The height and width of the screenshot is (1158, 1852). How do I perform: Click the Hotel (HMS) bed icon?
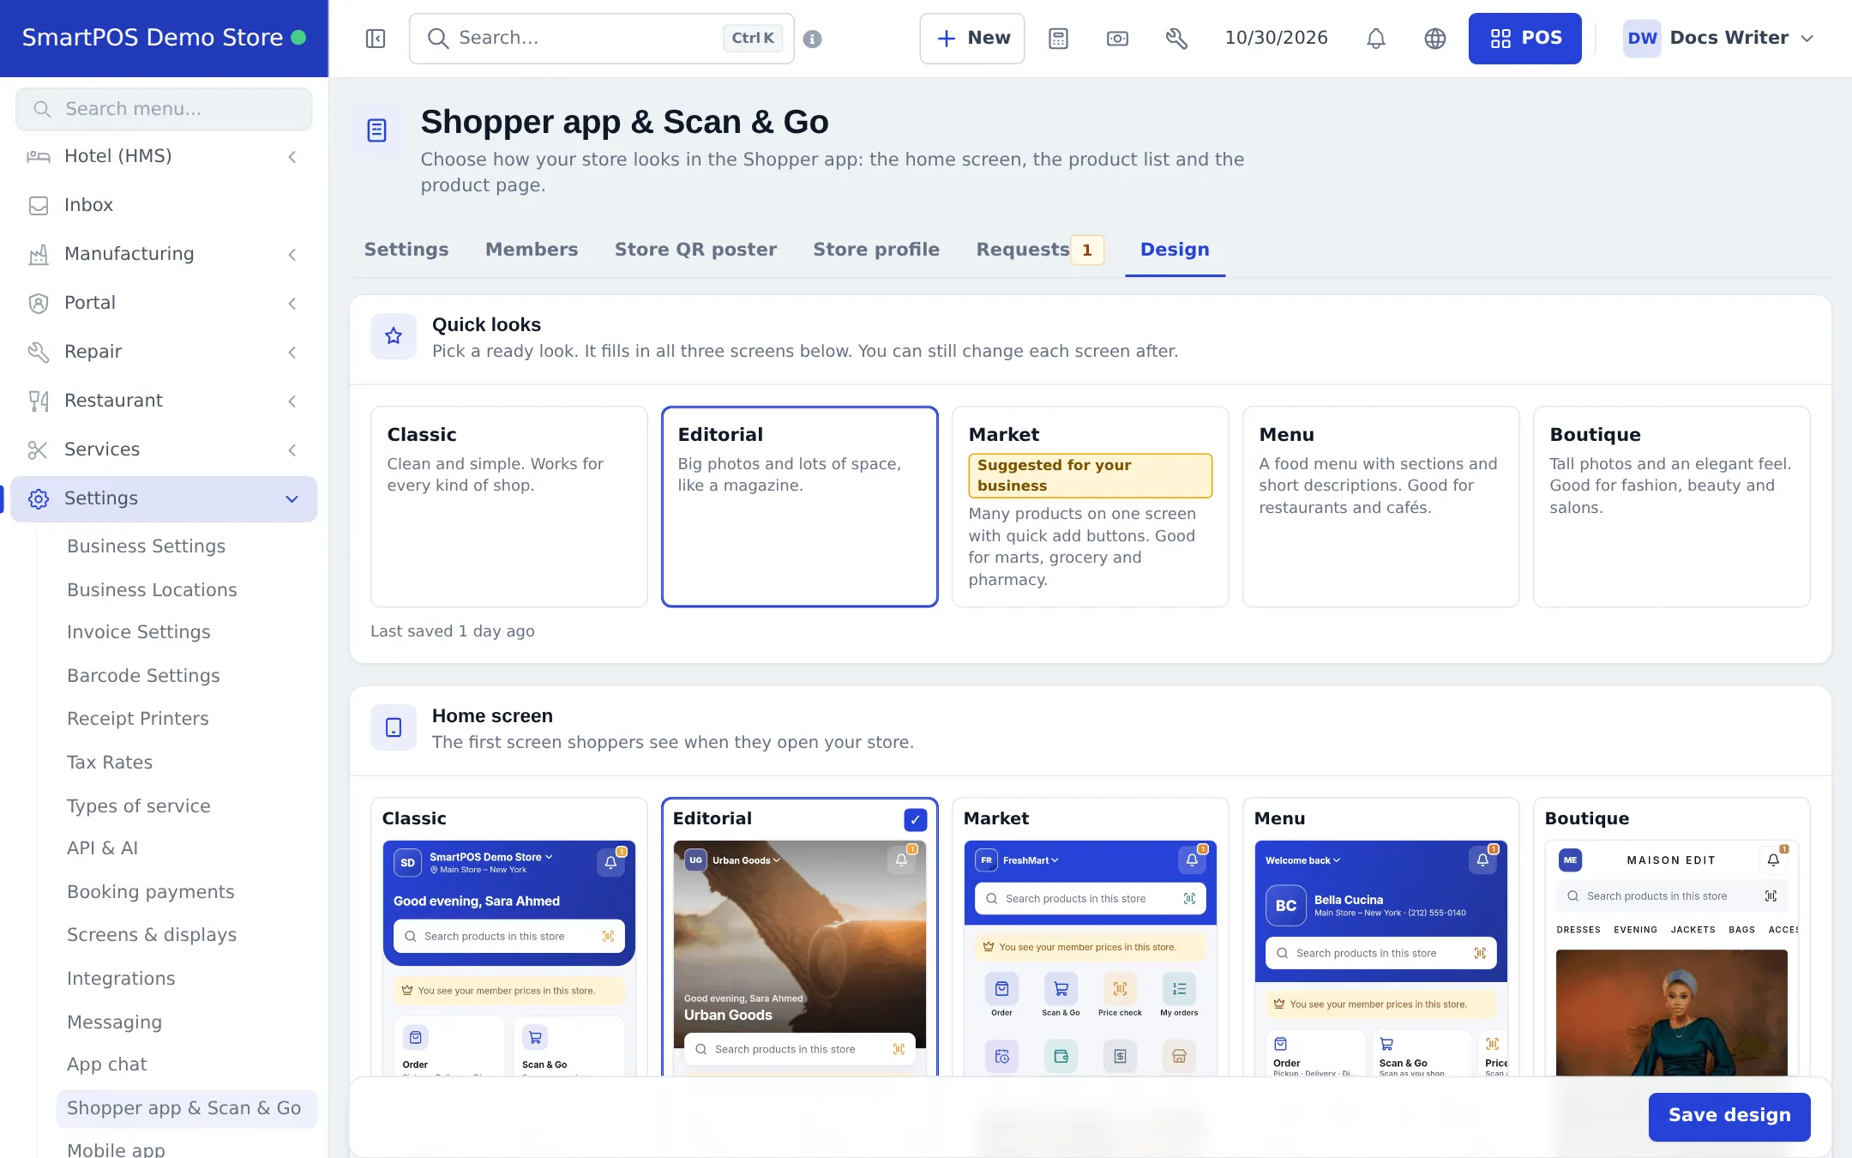[39, 156]
